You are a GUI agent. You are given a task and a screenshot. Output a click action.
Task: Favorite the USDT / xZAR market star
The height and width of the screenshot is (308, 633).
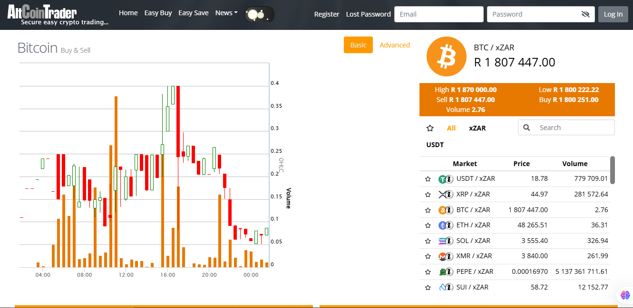pyautogui.click(x=428, y=179)
